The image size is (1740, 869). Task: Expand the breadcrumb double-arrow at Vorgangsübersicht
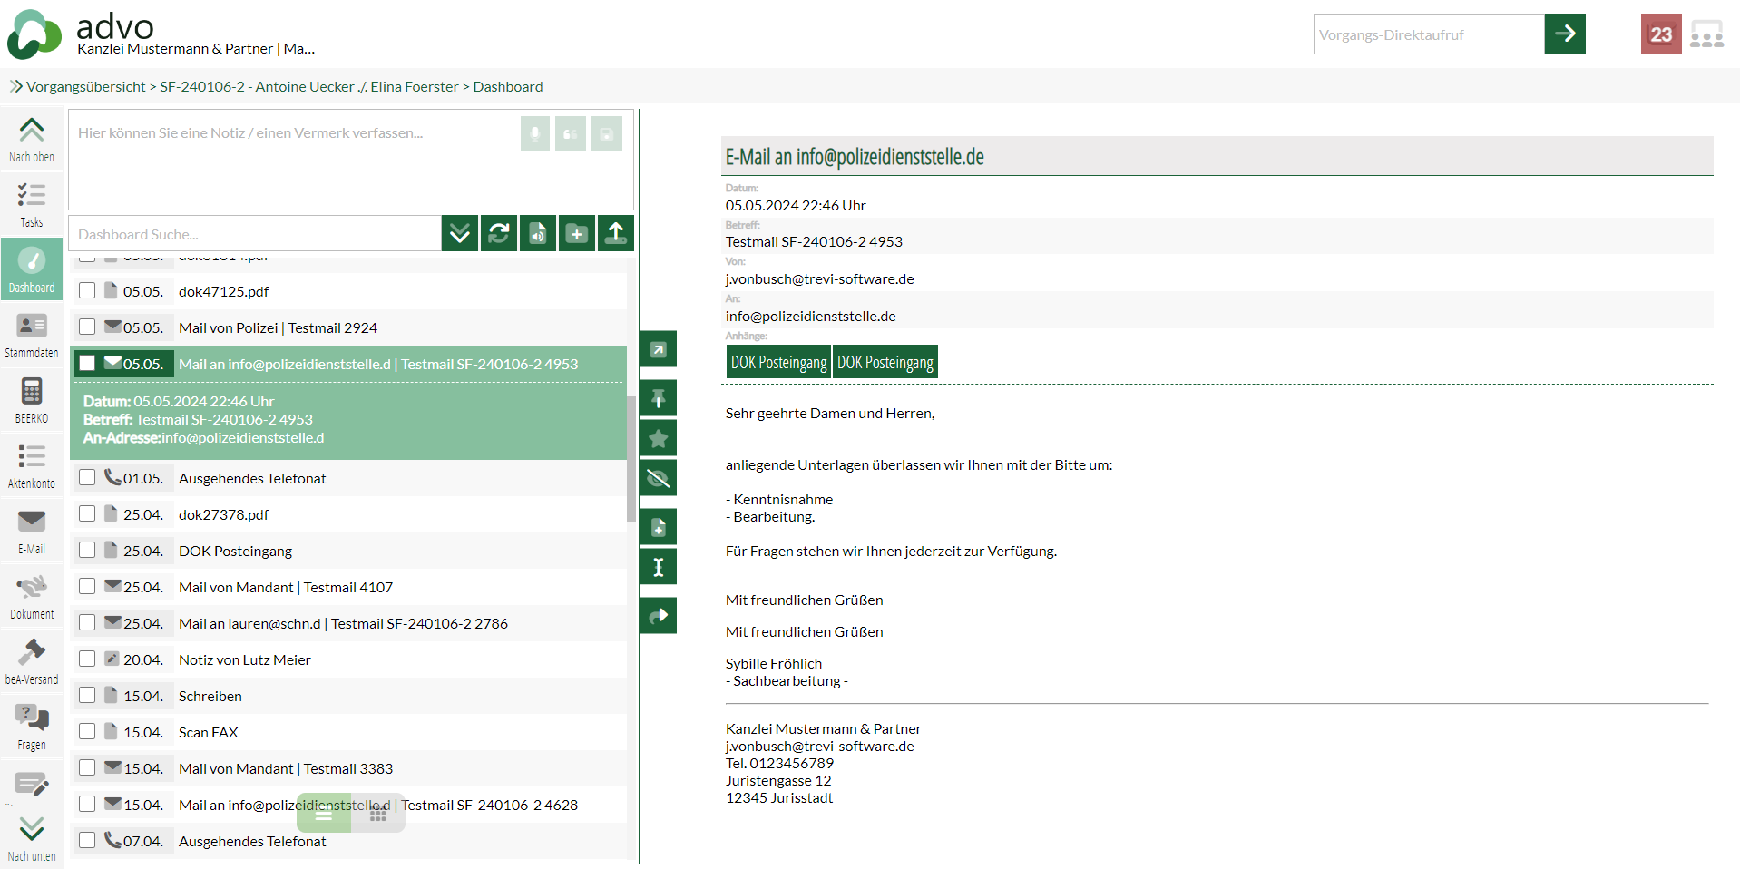click(15, 86)
